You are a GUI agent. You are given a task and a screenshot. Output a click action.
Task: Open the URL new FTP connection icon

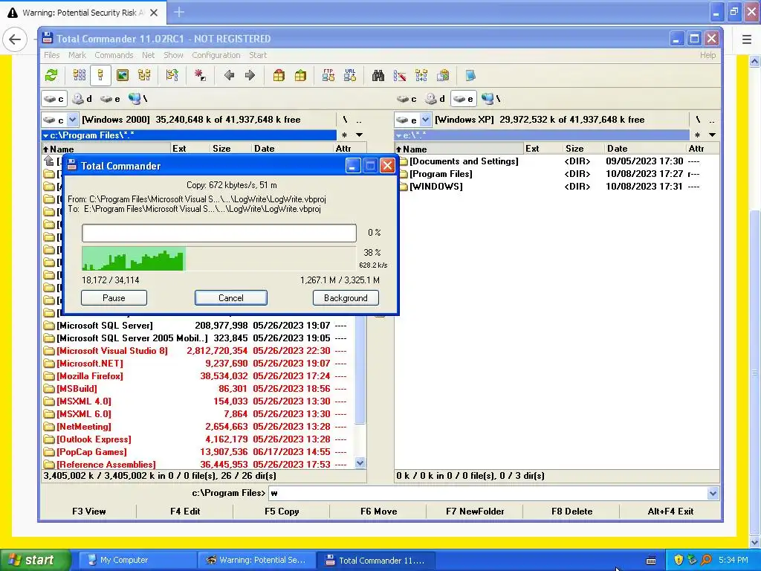coord(350,75)
